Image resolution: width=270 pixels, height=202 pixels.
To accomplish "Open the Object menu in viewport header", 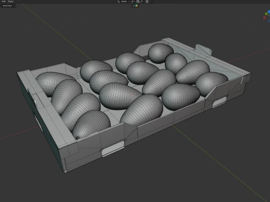I will [x=11, y=1].
